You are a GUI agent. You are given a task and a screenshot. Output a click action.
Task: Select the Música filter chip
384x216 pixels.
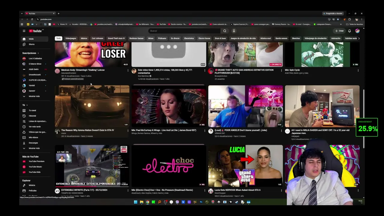point(84,38)
